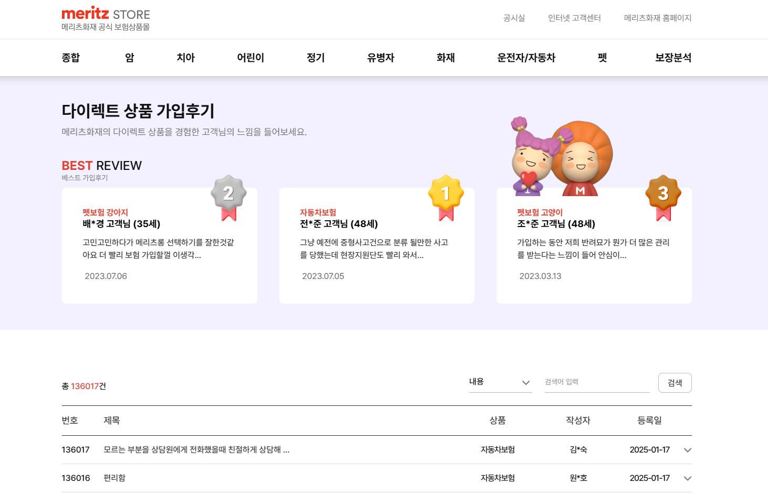768x494 pixels.
Task: Click the date 2023.07.06
Action: coord(106,276)
